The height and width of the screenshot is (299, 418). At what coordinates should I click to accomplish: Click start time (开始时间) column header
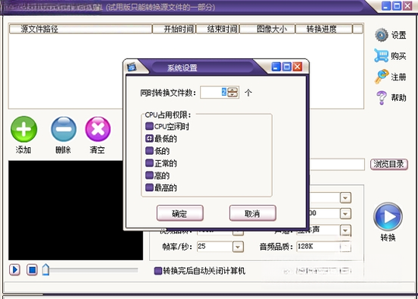174,29
